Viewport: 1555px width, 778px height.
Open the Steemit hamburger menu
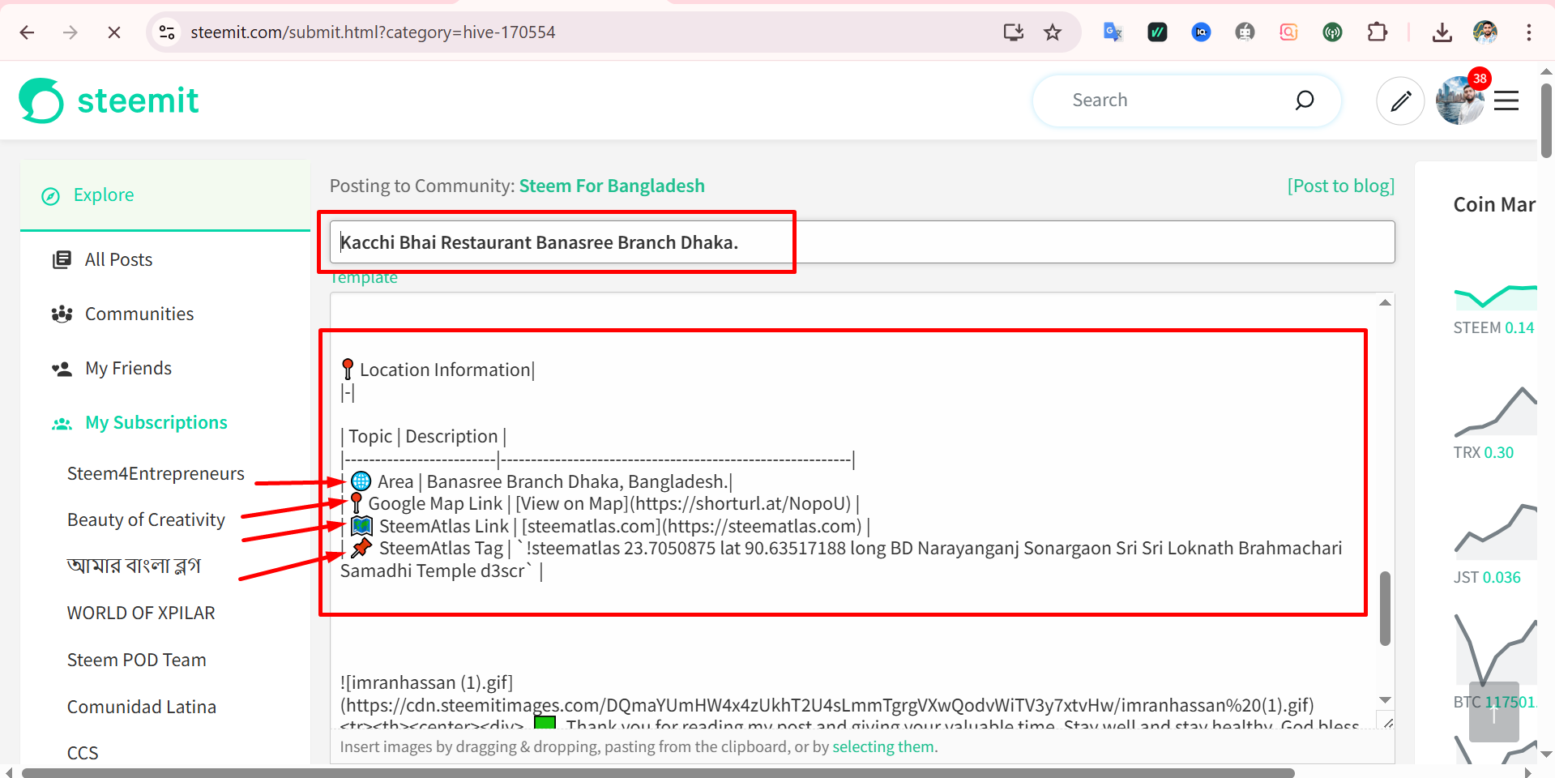tap(1506, 100)
